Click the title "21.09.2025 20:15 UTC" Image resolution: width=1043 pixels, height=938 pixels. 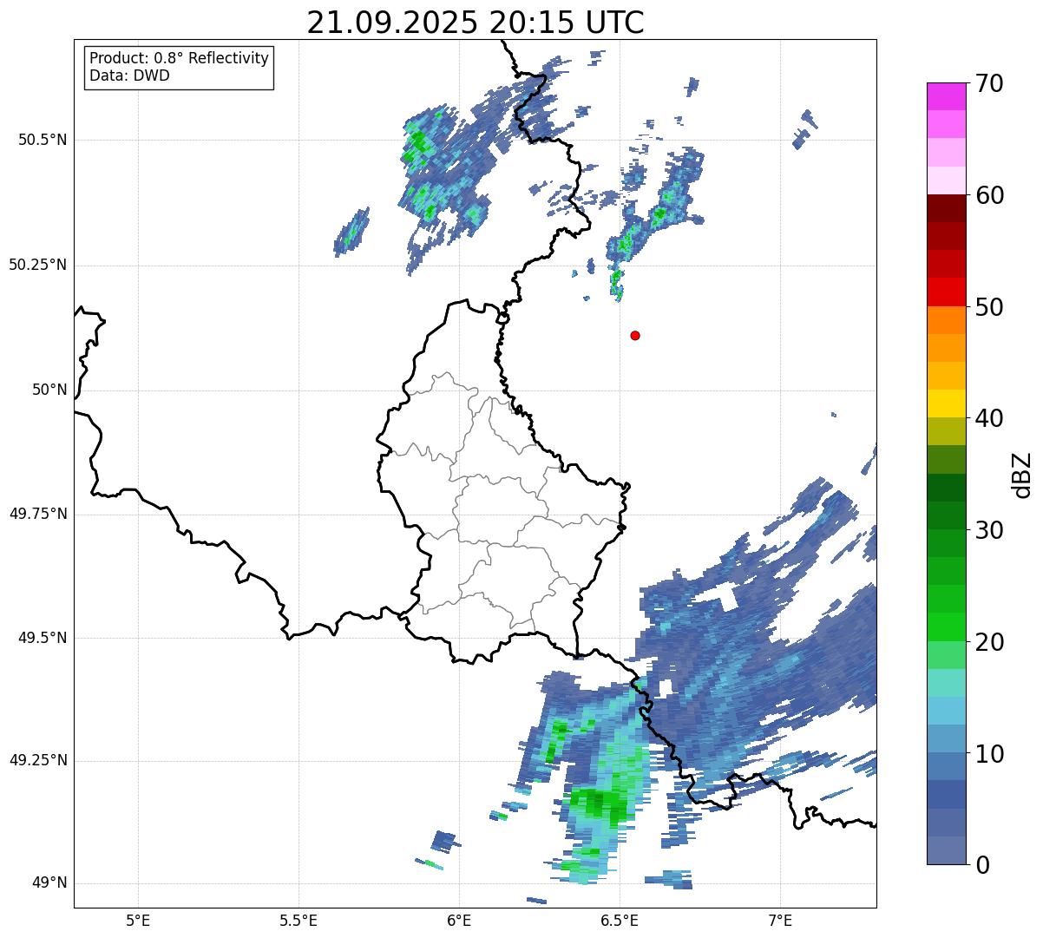tap(476, 23)
